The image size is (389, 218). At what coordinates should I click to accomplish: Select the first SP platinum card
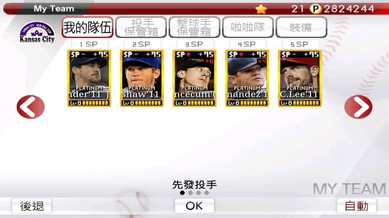89,78
